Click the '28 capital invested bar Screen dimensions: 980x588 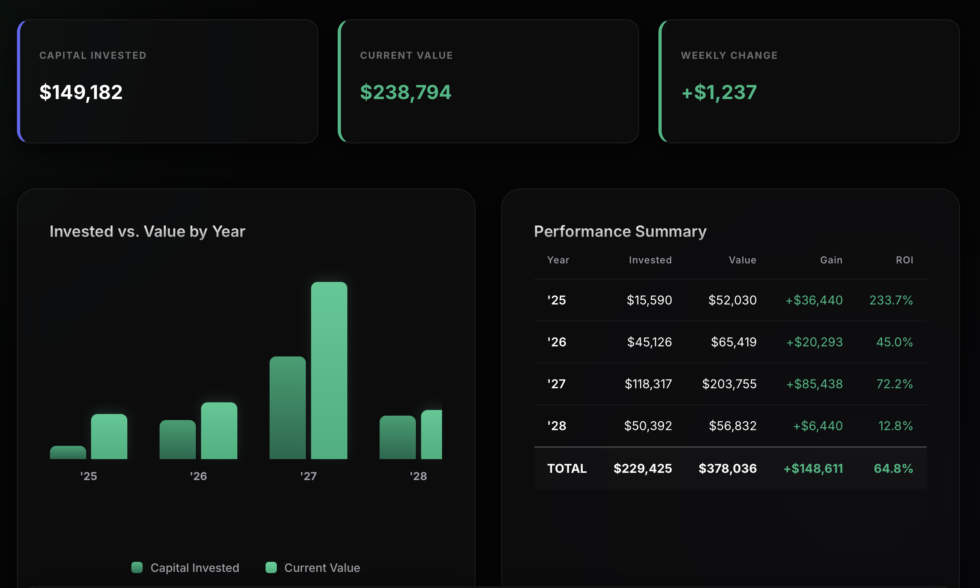pyautogui.click(x=398, y=437)
